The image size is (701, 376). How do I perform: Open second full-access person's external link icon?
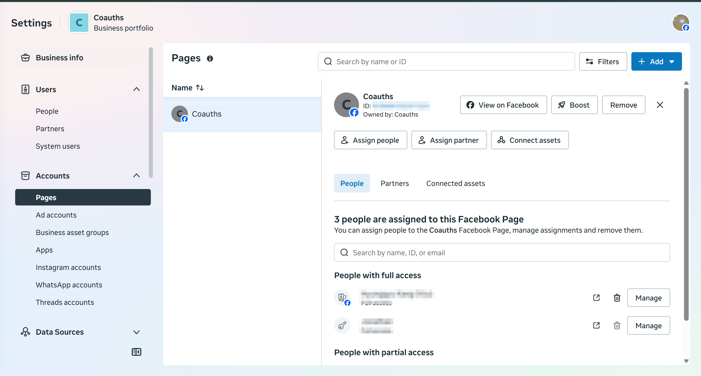596,325
